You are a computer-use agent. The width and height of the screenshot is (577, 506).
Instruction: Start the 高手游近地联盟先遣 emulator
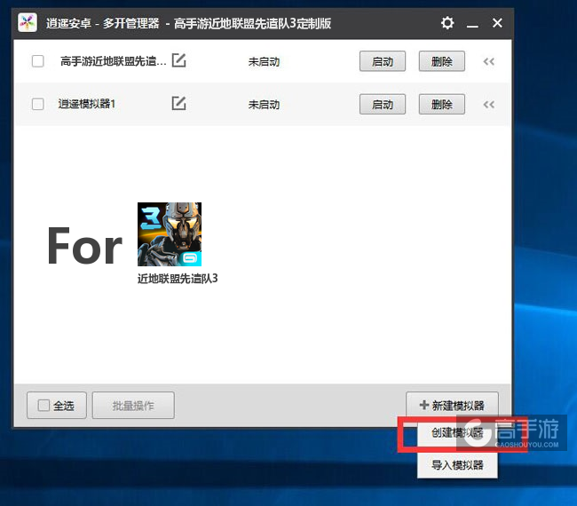point(383,61)
